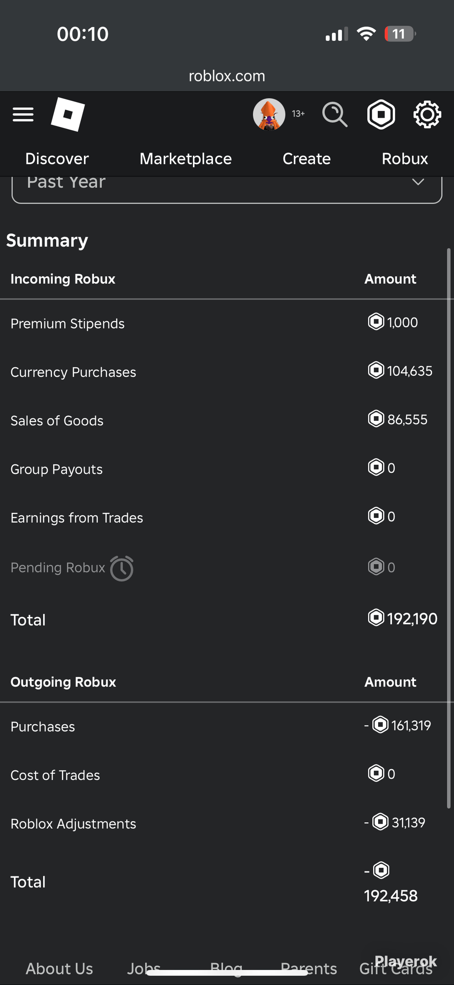The width and height of the screenshot is (454, 985).
Task: Click the vertical scrollbar on the right
Action: point(449,528)
